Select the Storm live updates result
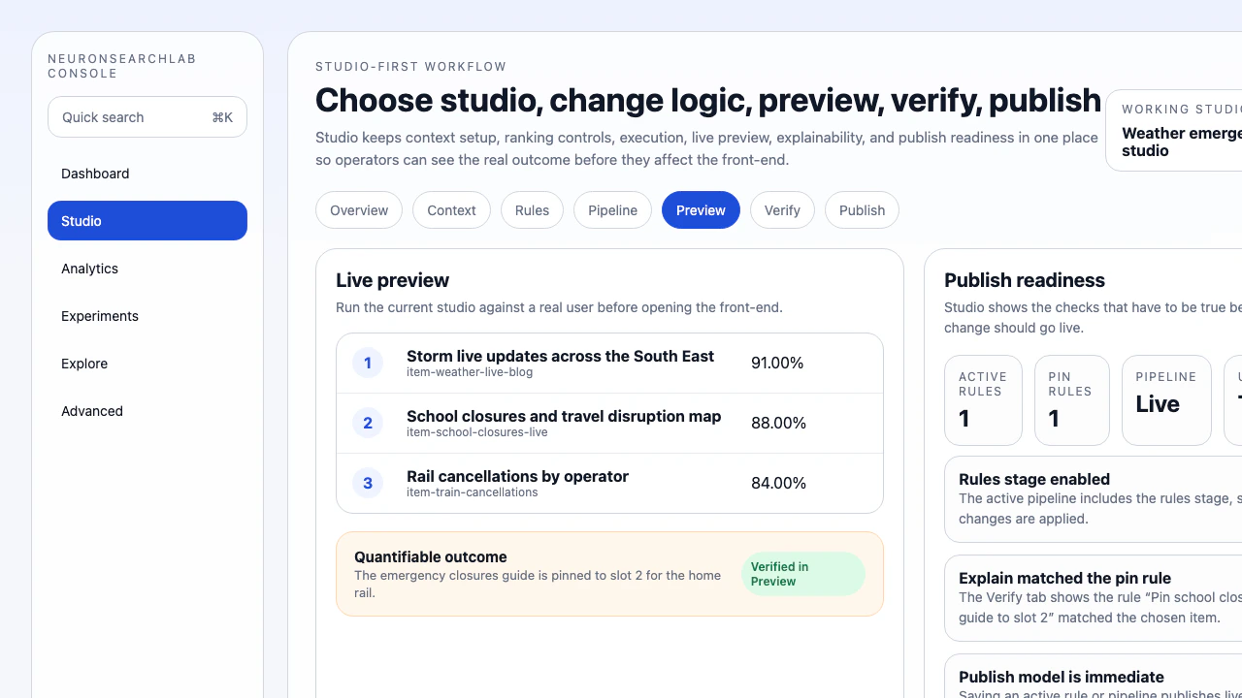This screenshot has height=698, width=1242. coord(609,363)
